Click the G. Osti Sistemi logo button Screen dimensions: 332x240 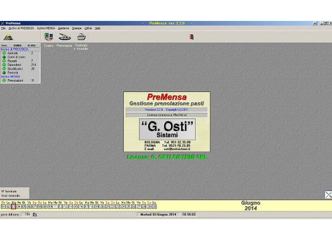click(x=167, y=129)
